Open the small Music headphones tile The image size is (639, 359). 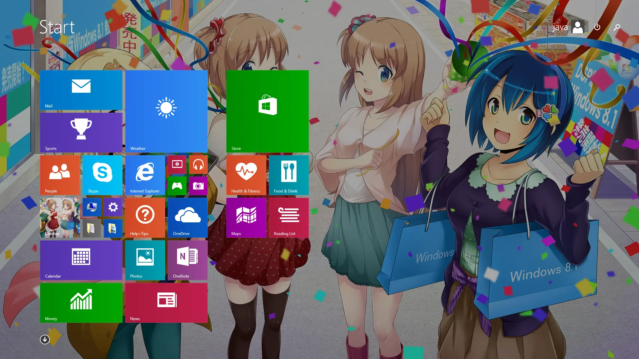pos(198,164)
